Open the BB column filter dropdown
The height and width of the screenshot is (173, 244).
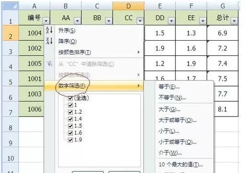click(109, 21)
